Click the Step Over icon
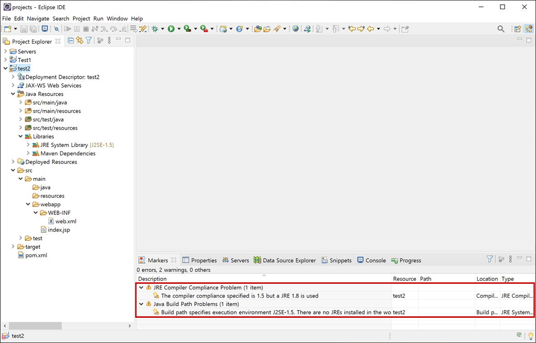Viewport: 536px width, 343px height. coord(113,29)
